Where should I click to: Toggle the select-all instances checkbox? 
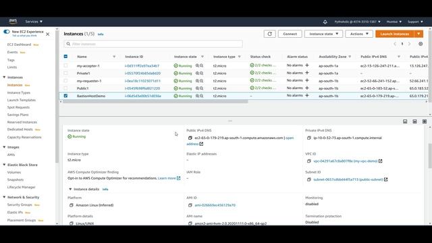(x=65, y=57)
